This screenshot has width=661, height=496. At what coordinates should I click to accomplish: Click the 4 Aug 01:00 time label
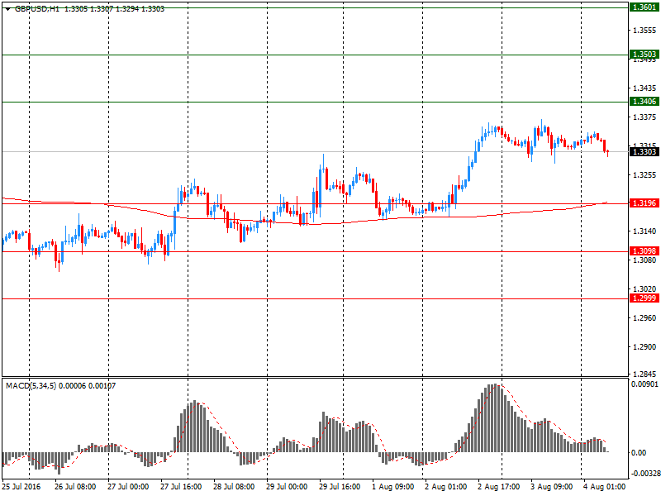click(605, 486)
